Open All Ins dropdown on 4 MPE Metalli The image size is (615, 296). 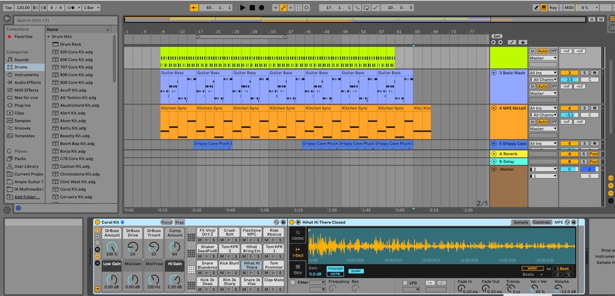click(x=543, y=108)
